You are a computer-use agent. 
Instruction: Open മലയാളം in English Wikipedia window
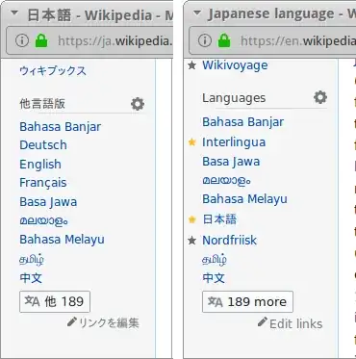pos(226,181)
